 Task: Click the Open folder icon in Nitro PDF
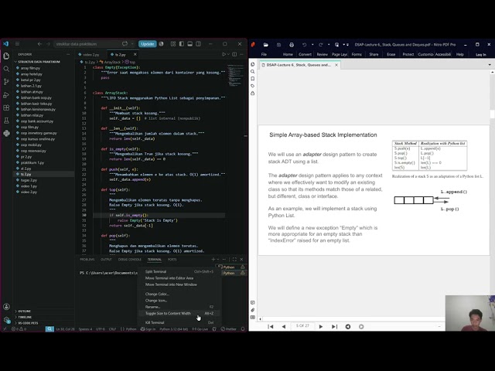(266, 45)
